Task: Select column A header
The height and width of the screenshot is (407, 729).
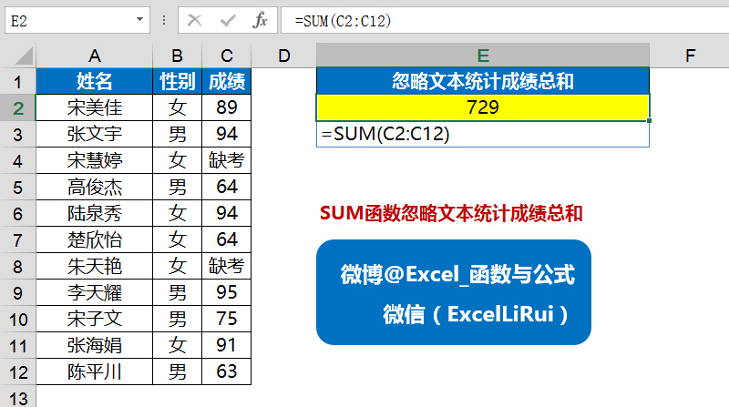Action: pos(95,56)
